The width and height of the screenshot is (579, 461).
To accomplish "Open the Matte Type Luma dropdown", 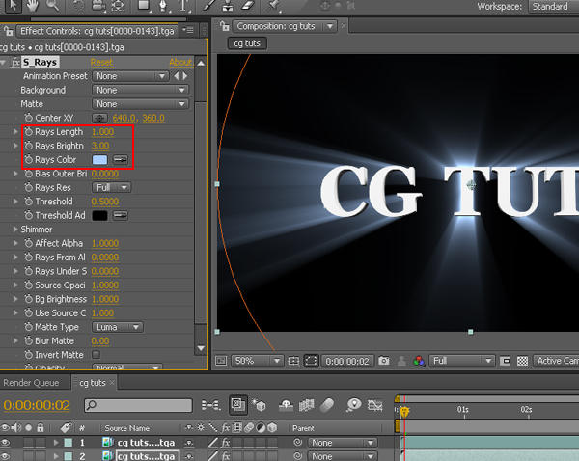I will click(117, 327).
